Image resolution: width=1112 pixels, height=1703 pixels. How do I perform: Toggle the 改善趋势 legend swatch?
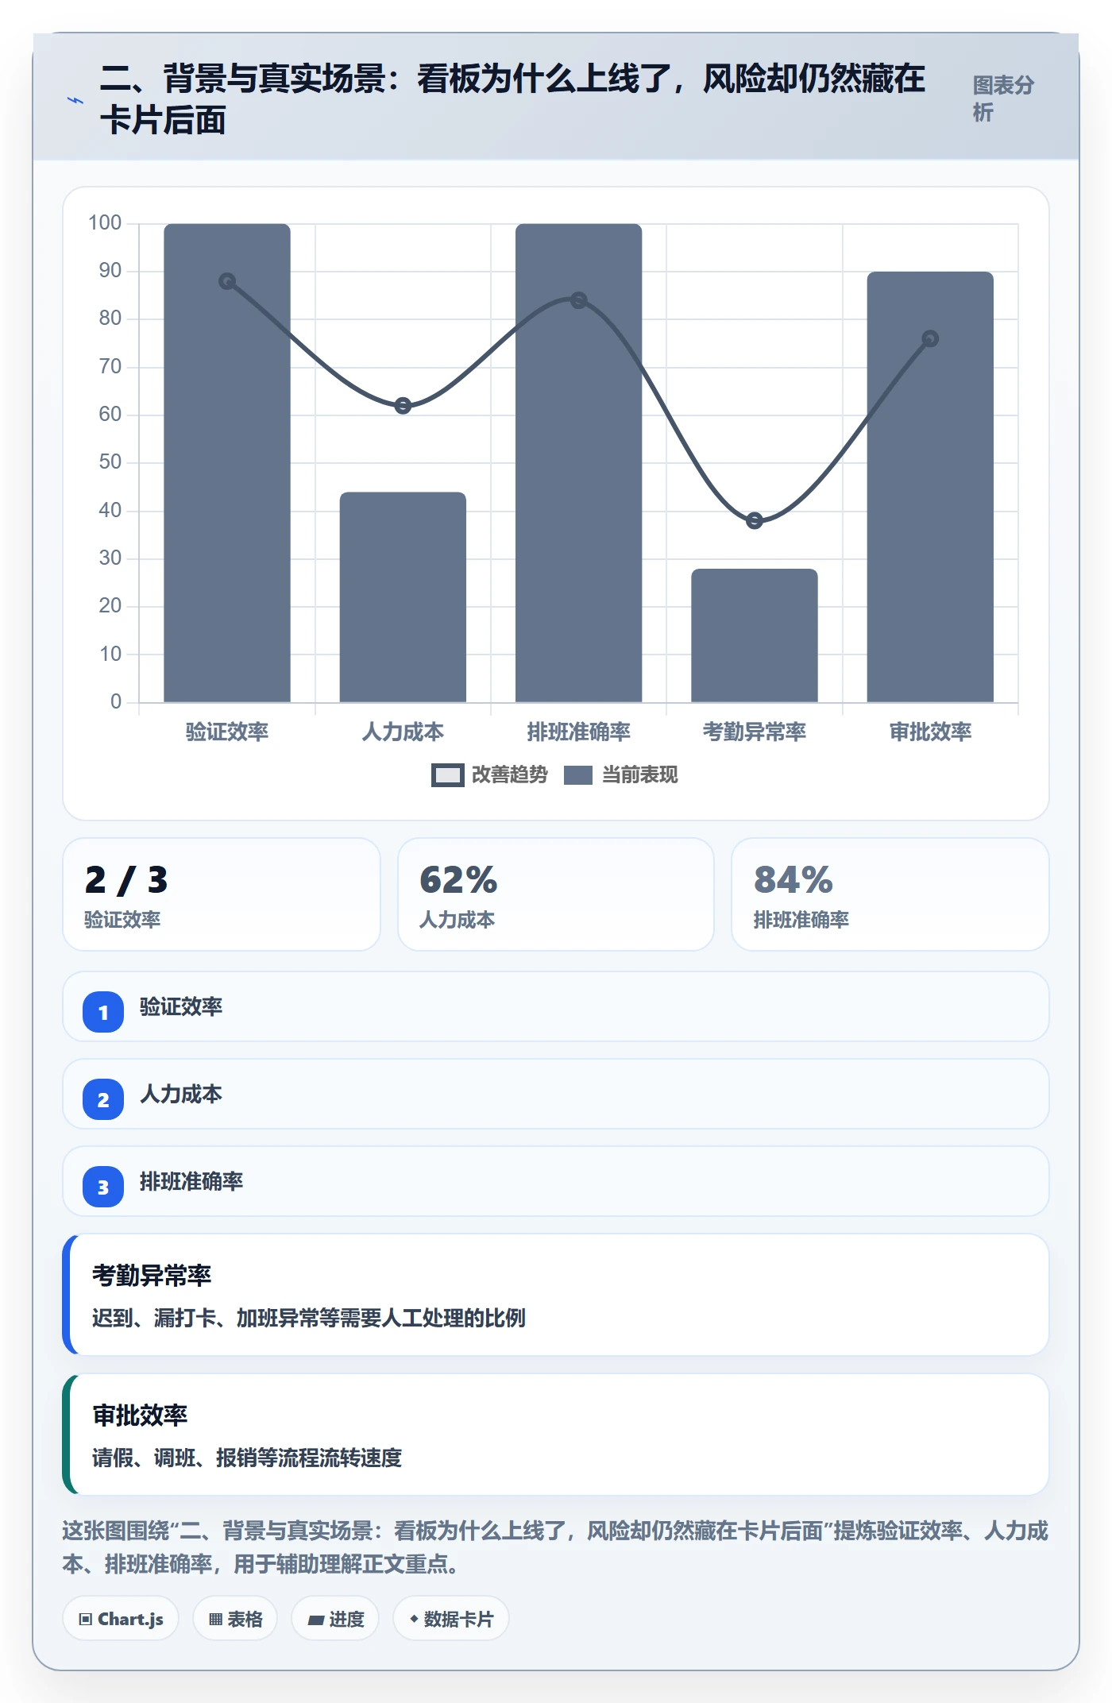pos(447,775)
